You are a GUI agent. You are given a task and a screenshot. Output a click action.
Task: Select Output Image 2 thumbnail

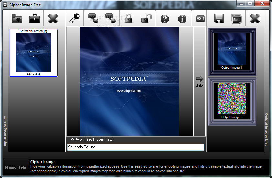(232, 101)
